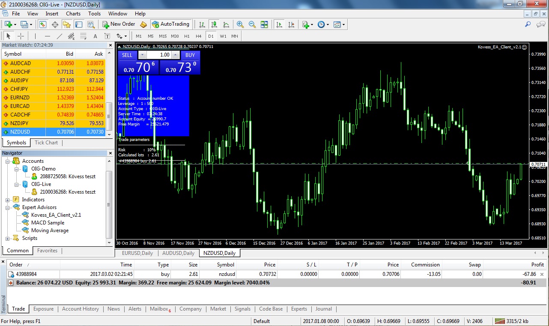The height and width of the screenshot is (326, 549).
Task: Toggle Candlesticks chart mode
Action: point(214,24)
